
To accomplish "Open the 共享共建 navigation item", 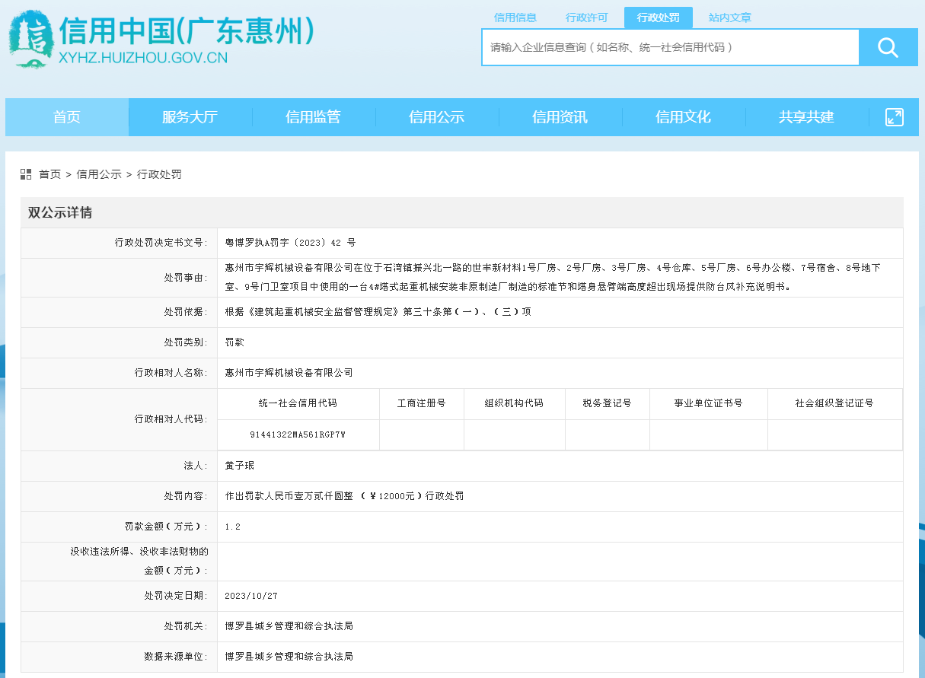I will pos(806,117).
